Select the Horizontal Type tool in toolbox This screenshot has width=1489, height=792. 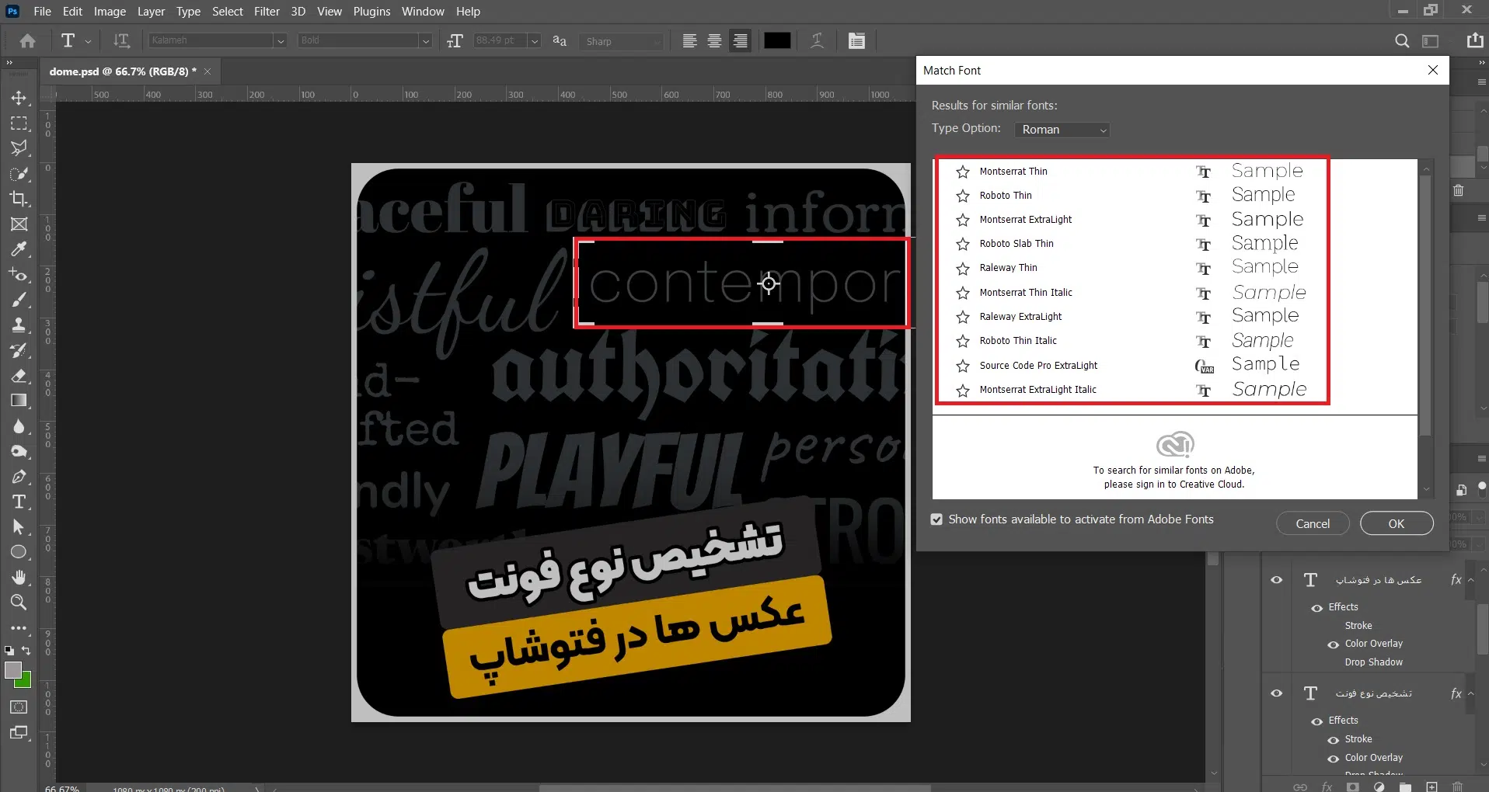[19, 502]
